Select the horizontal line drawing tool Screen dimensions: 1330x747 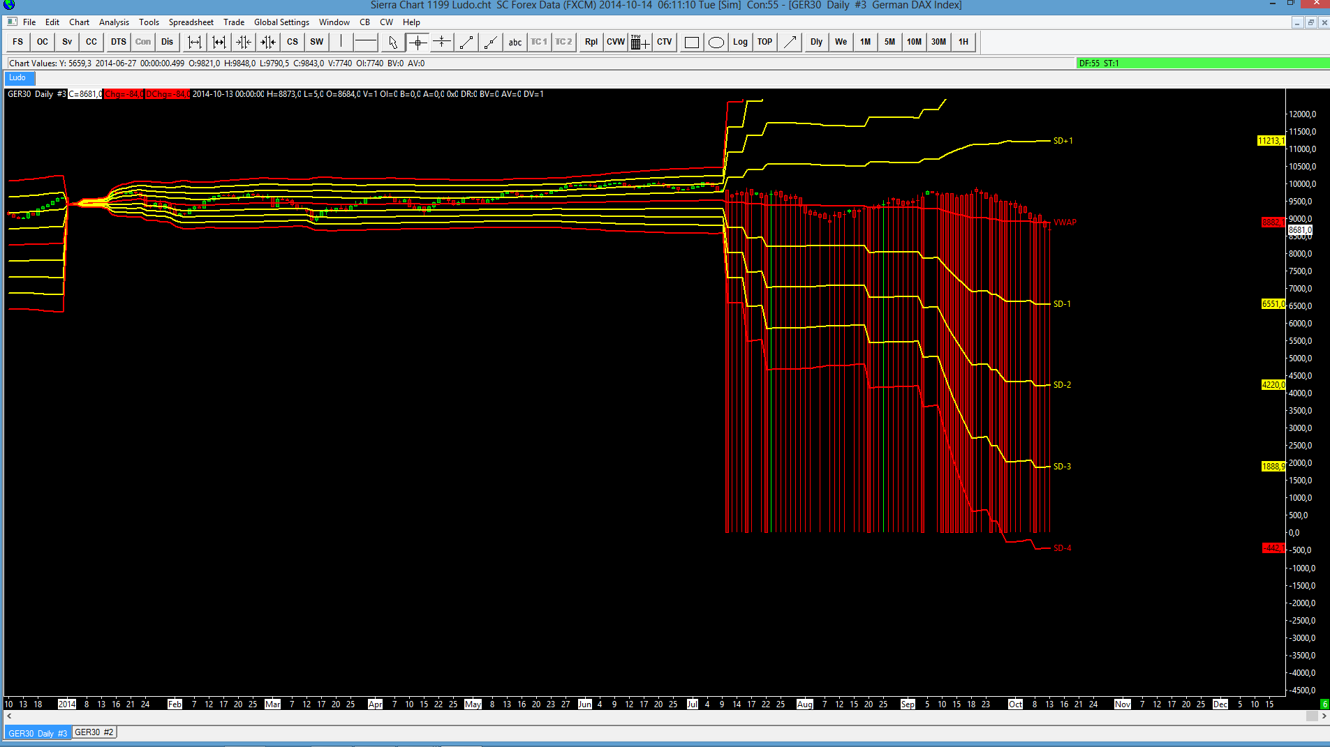[x=365, y=42]
